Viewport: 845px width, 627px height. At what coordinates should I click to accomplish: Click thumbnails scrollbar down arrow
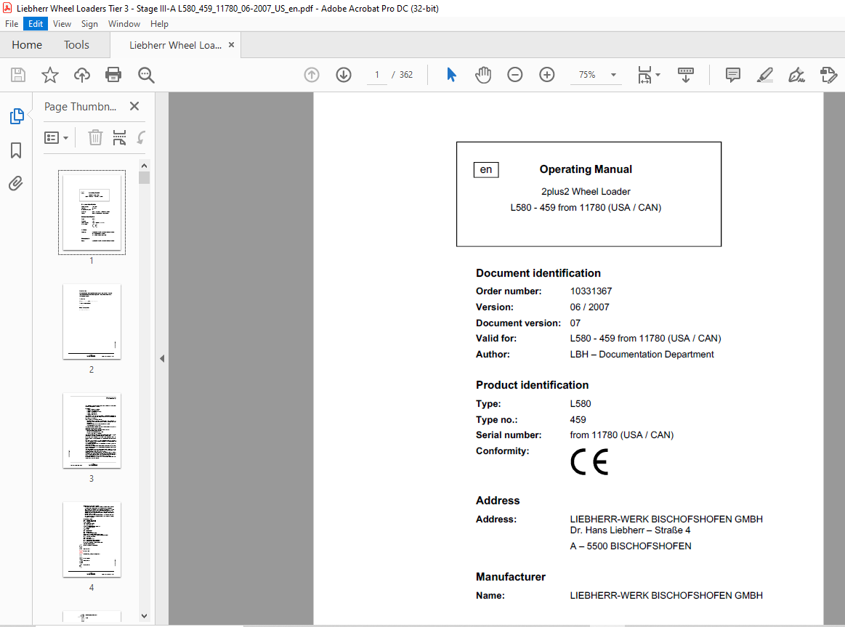144,616
